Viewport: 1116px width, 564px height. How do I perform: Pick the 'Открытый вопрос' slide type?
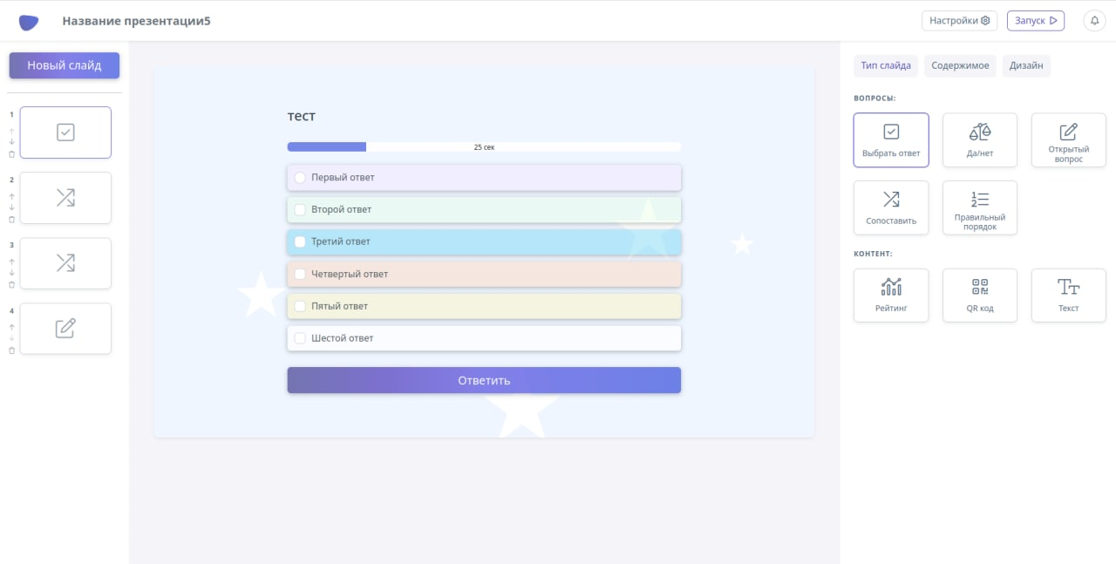(1068, 139)
